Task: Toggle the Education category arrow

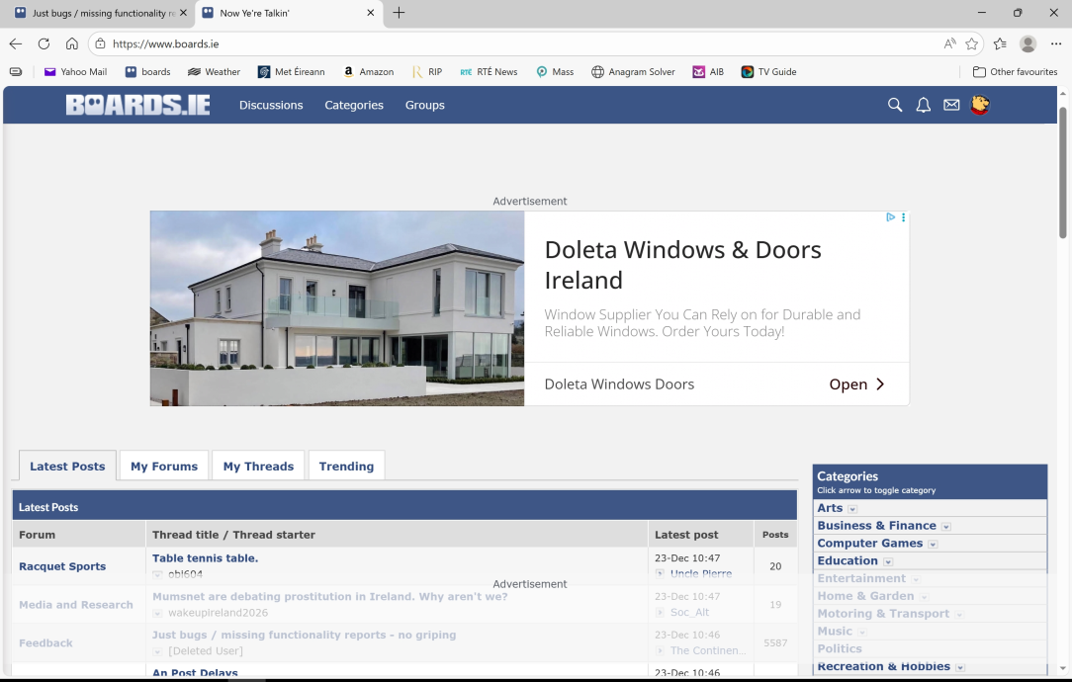Action: point(888,561)
